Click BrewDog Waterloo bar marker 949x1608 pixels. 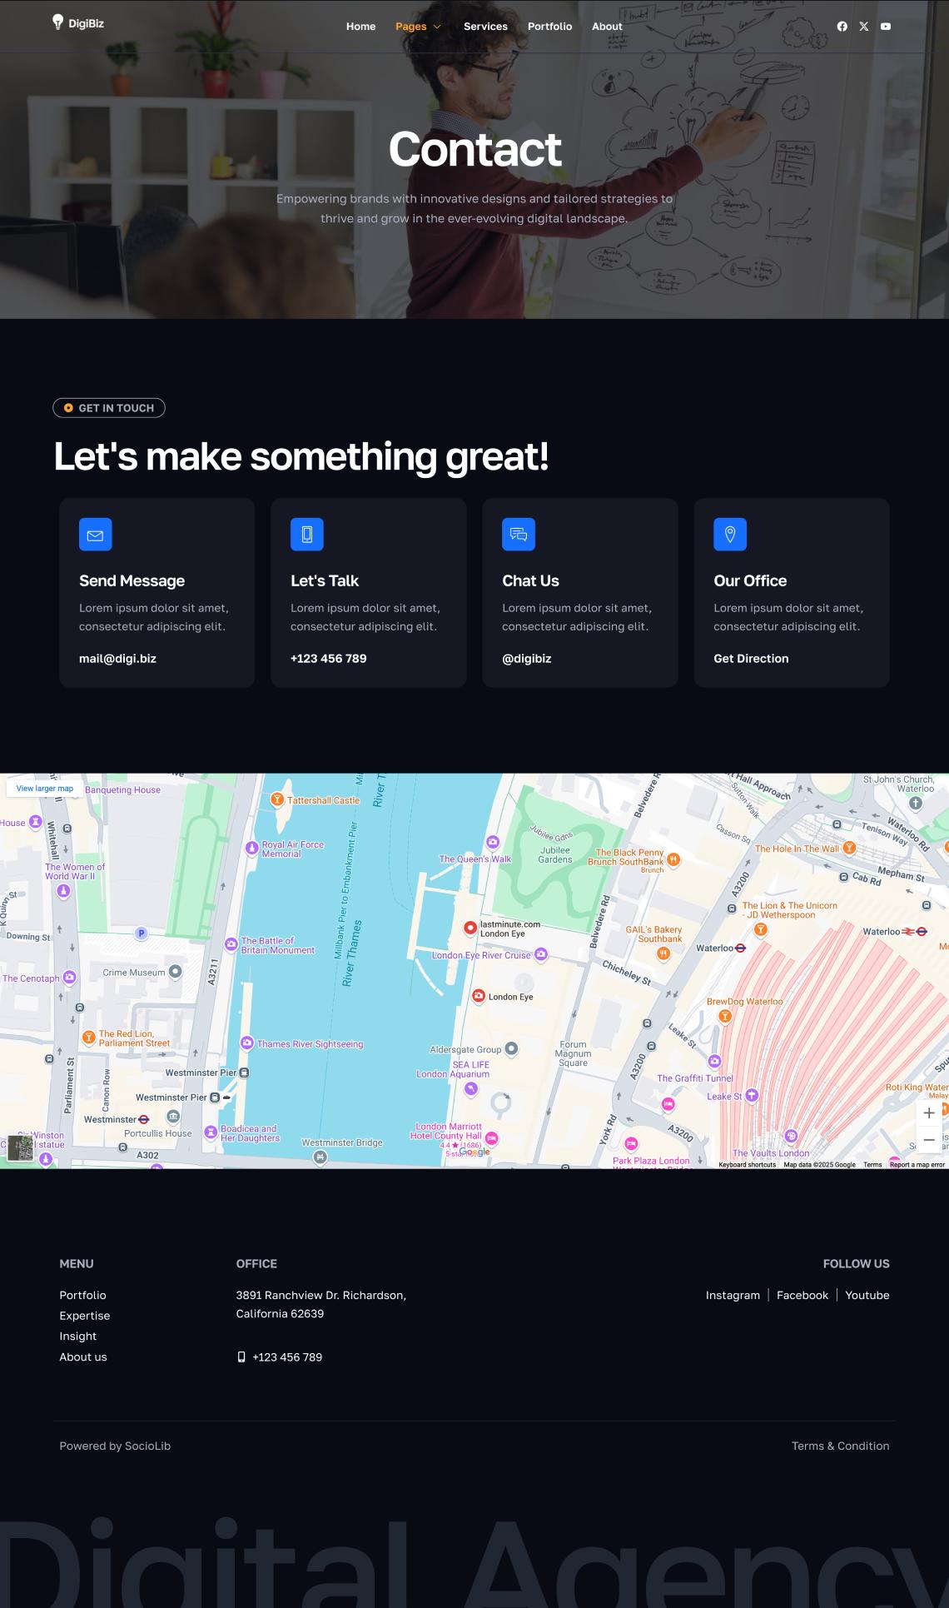pyautogui.click(x=725, y=1016)
